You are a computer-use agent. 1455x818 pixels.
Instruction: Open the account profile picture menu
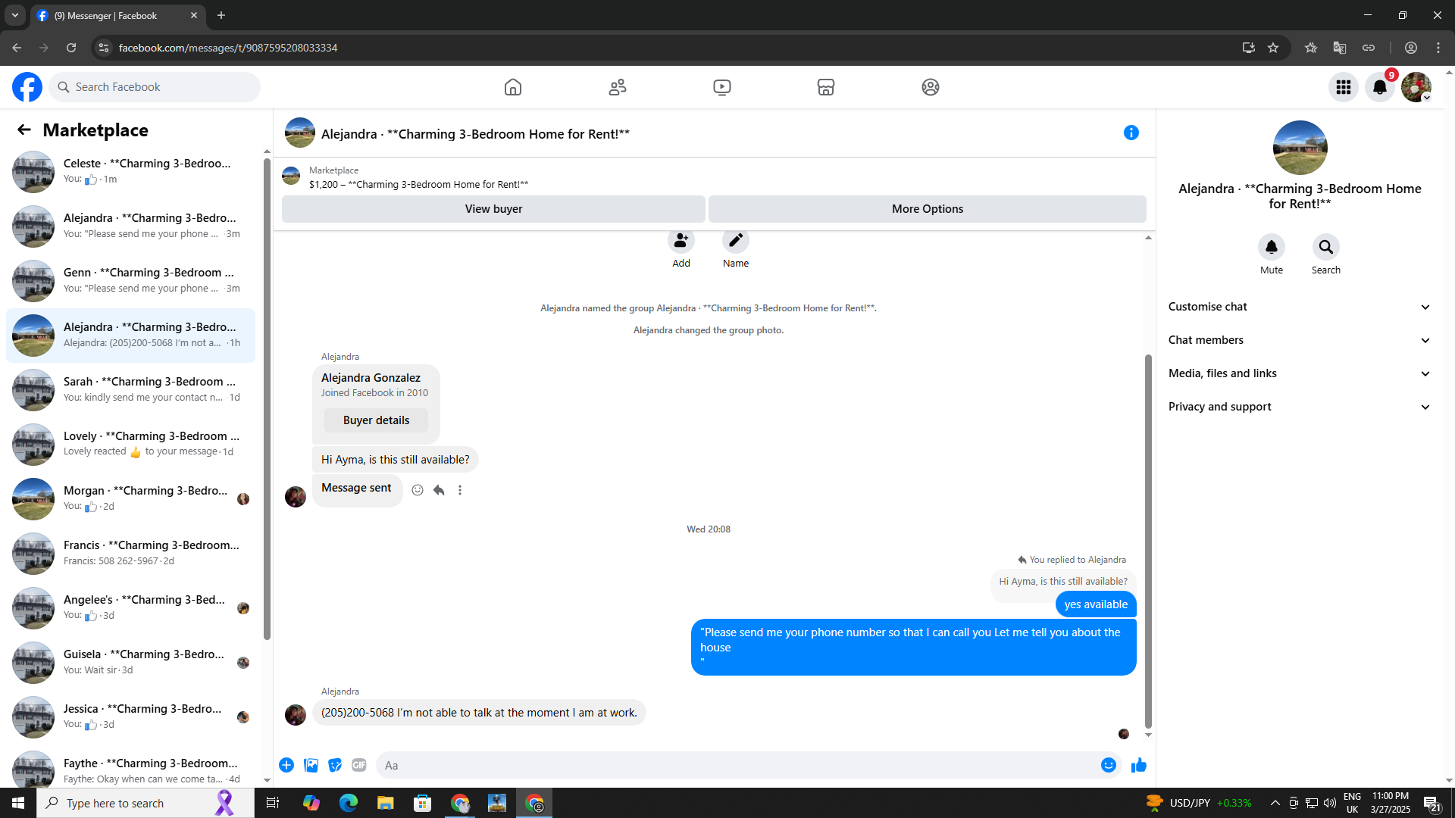[1416, 87]
